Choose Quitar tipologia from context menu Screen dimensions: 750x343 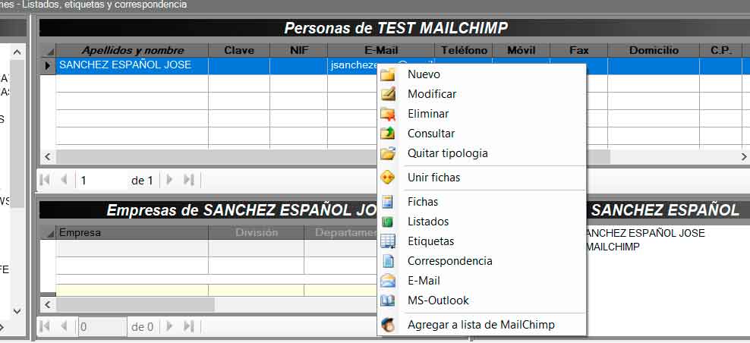click(x=447, y=153)
